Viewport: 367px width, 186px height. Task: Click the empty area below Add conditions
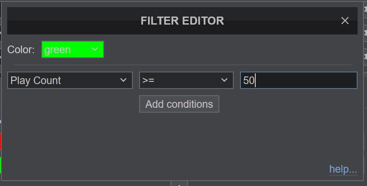tap(179, 139)
